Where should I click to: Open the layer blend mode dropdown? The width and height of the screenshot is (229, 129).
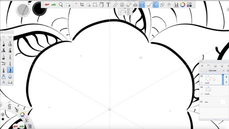(x=213, y=71)
